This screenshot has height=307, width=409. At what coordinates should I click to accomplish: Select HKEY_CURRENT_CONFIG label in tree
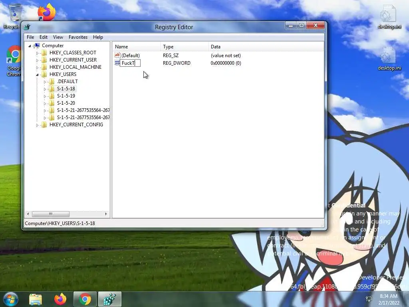[x=76, y=125]
